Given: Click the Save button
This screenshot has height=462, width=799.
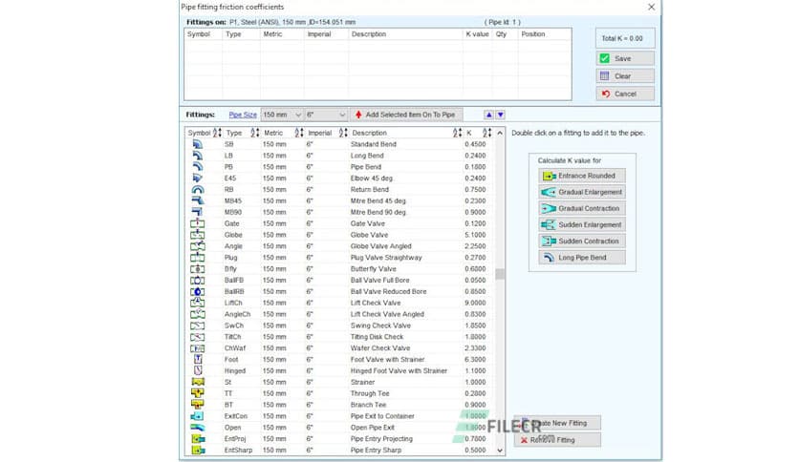Looking at the screenshot, I should [625, 58].
